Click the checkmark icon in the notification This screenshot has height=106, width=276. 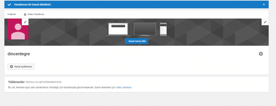9,5
